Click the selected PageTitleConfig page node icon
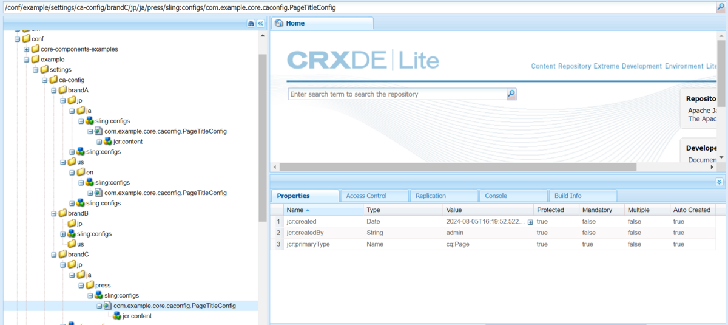This screenshot has width=728, height=325. pos(108,306)
